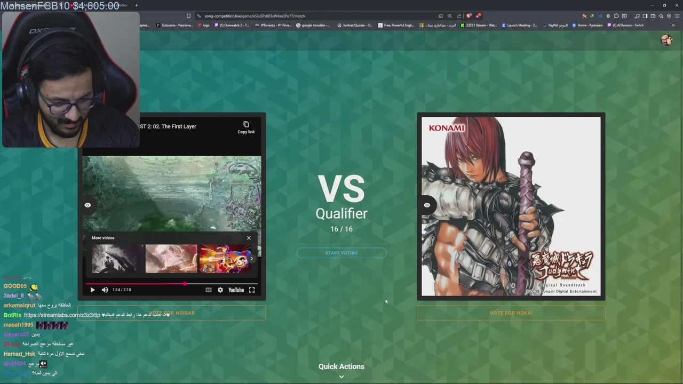
Task: Play the First Layer YouTube video
Action: tap(92, 290)
